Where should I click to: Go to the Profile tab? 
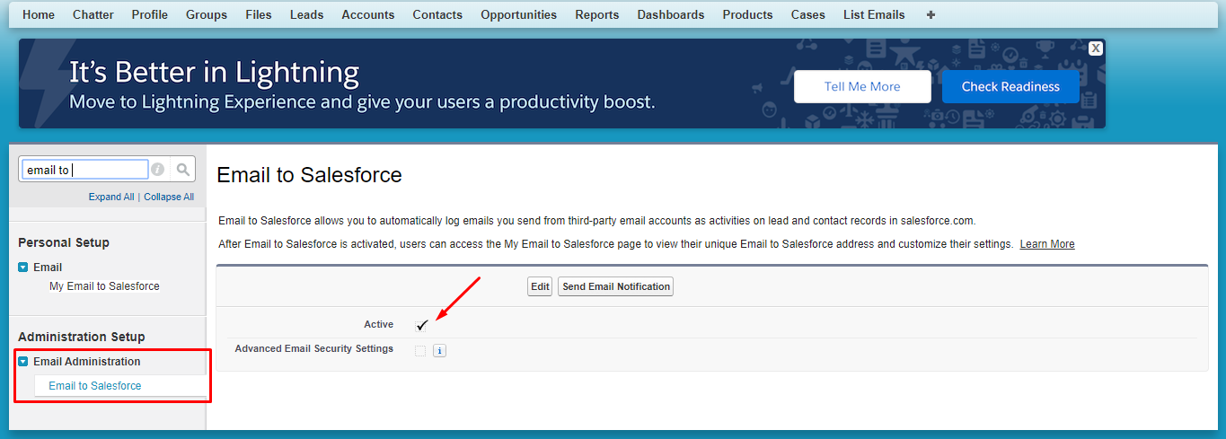[x=149, y=14]
